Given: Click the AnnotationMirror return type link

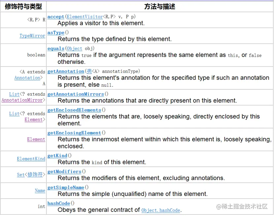Looking at the screenshot, I should 22,100.
